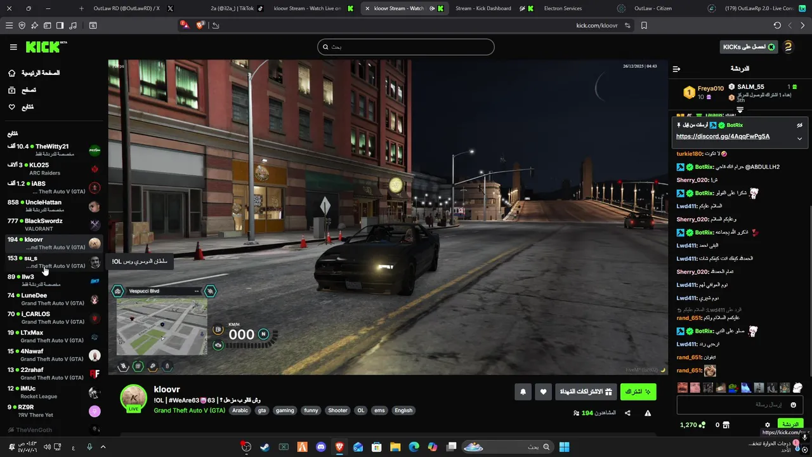Open the Kick hamburger menu

click(13, 47)
